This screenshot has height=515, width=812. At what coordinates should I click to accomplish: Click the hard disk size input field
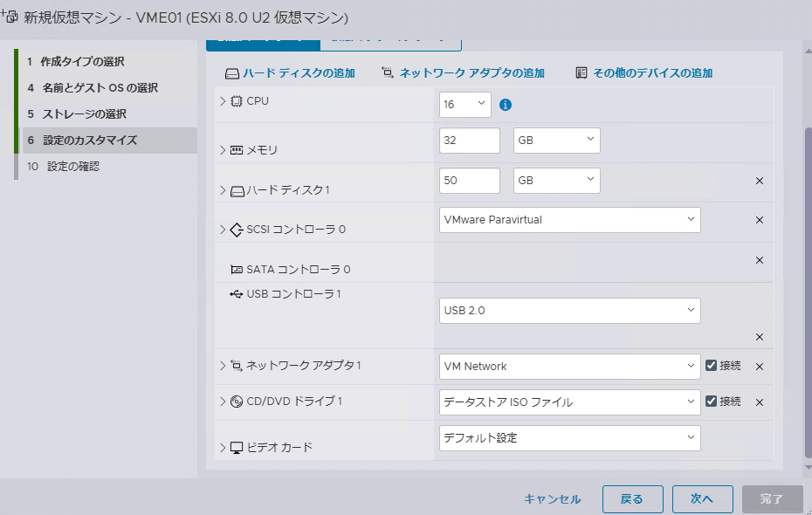tap(469, 181)
